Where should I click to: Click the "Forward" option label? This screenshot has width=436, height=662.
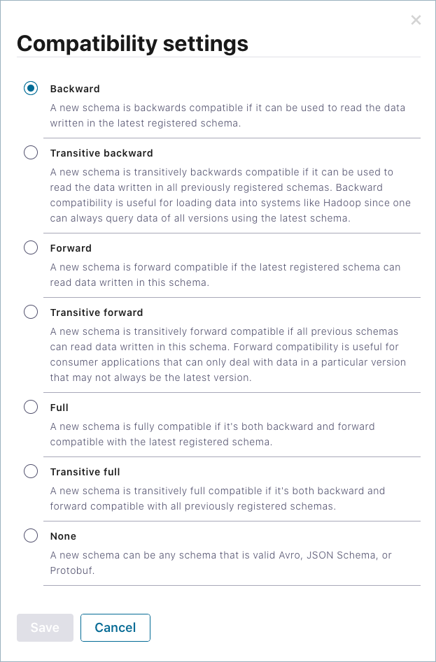[x=71, y=248]
